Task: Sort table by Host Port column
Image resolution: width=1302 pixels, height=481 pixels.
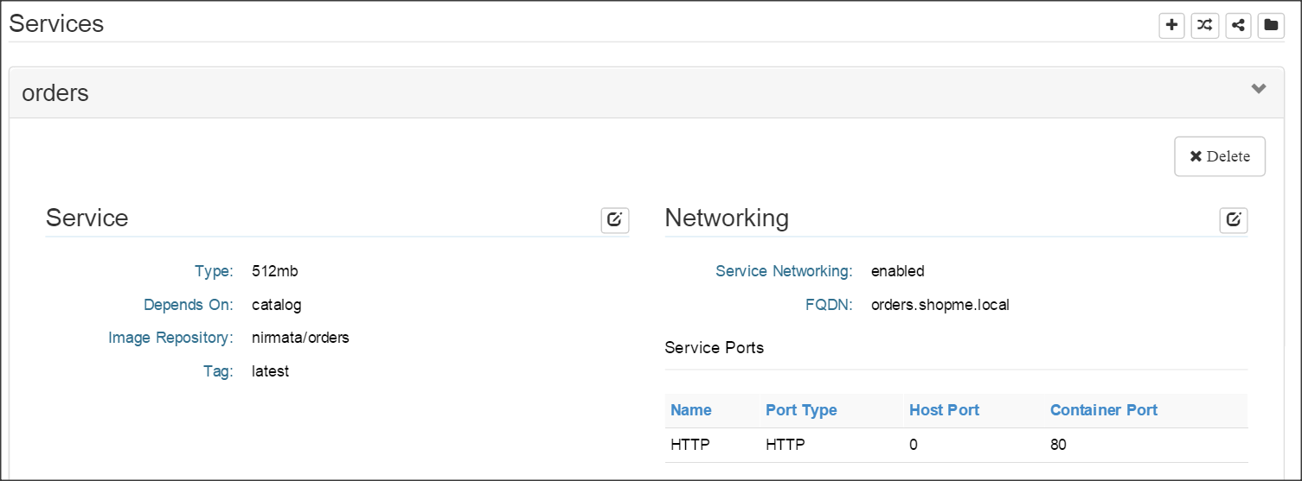Action: click(x=944, y=410)
